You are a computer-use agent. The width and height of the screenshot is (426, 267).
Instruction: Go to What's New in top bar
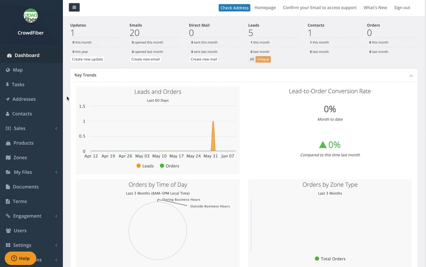pos(375,8)
